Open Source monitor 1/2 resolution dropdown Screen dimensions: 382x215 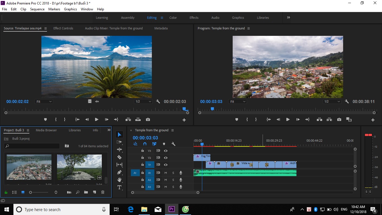tap(143, 102)
